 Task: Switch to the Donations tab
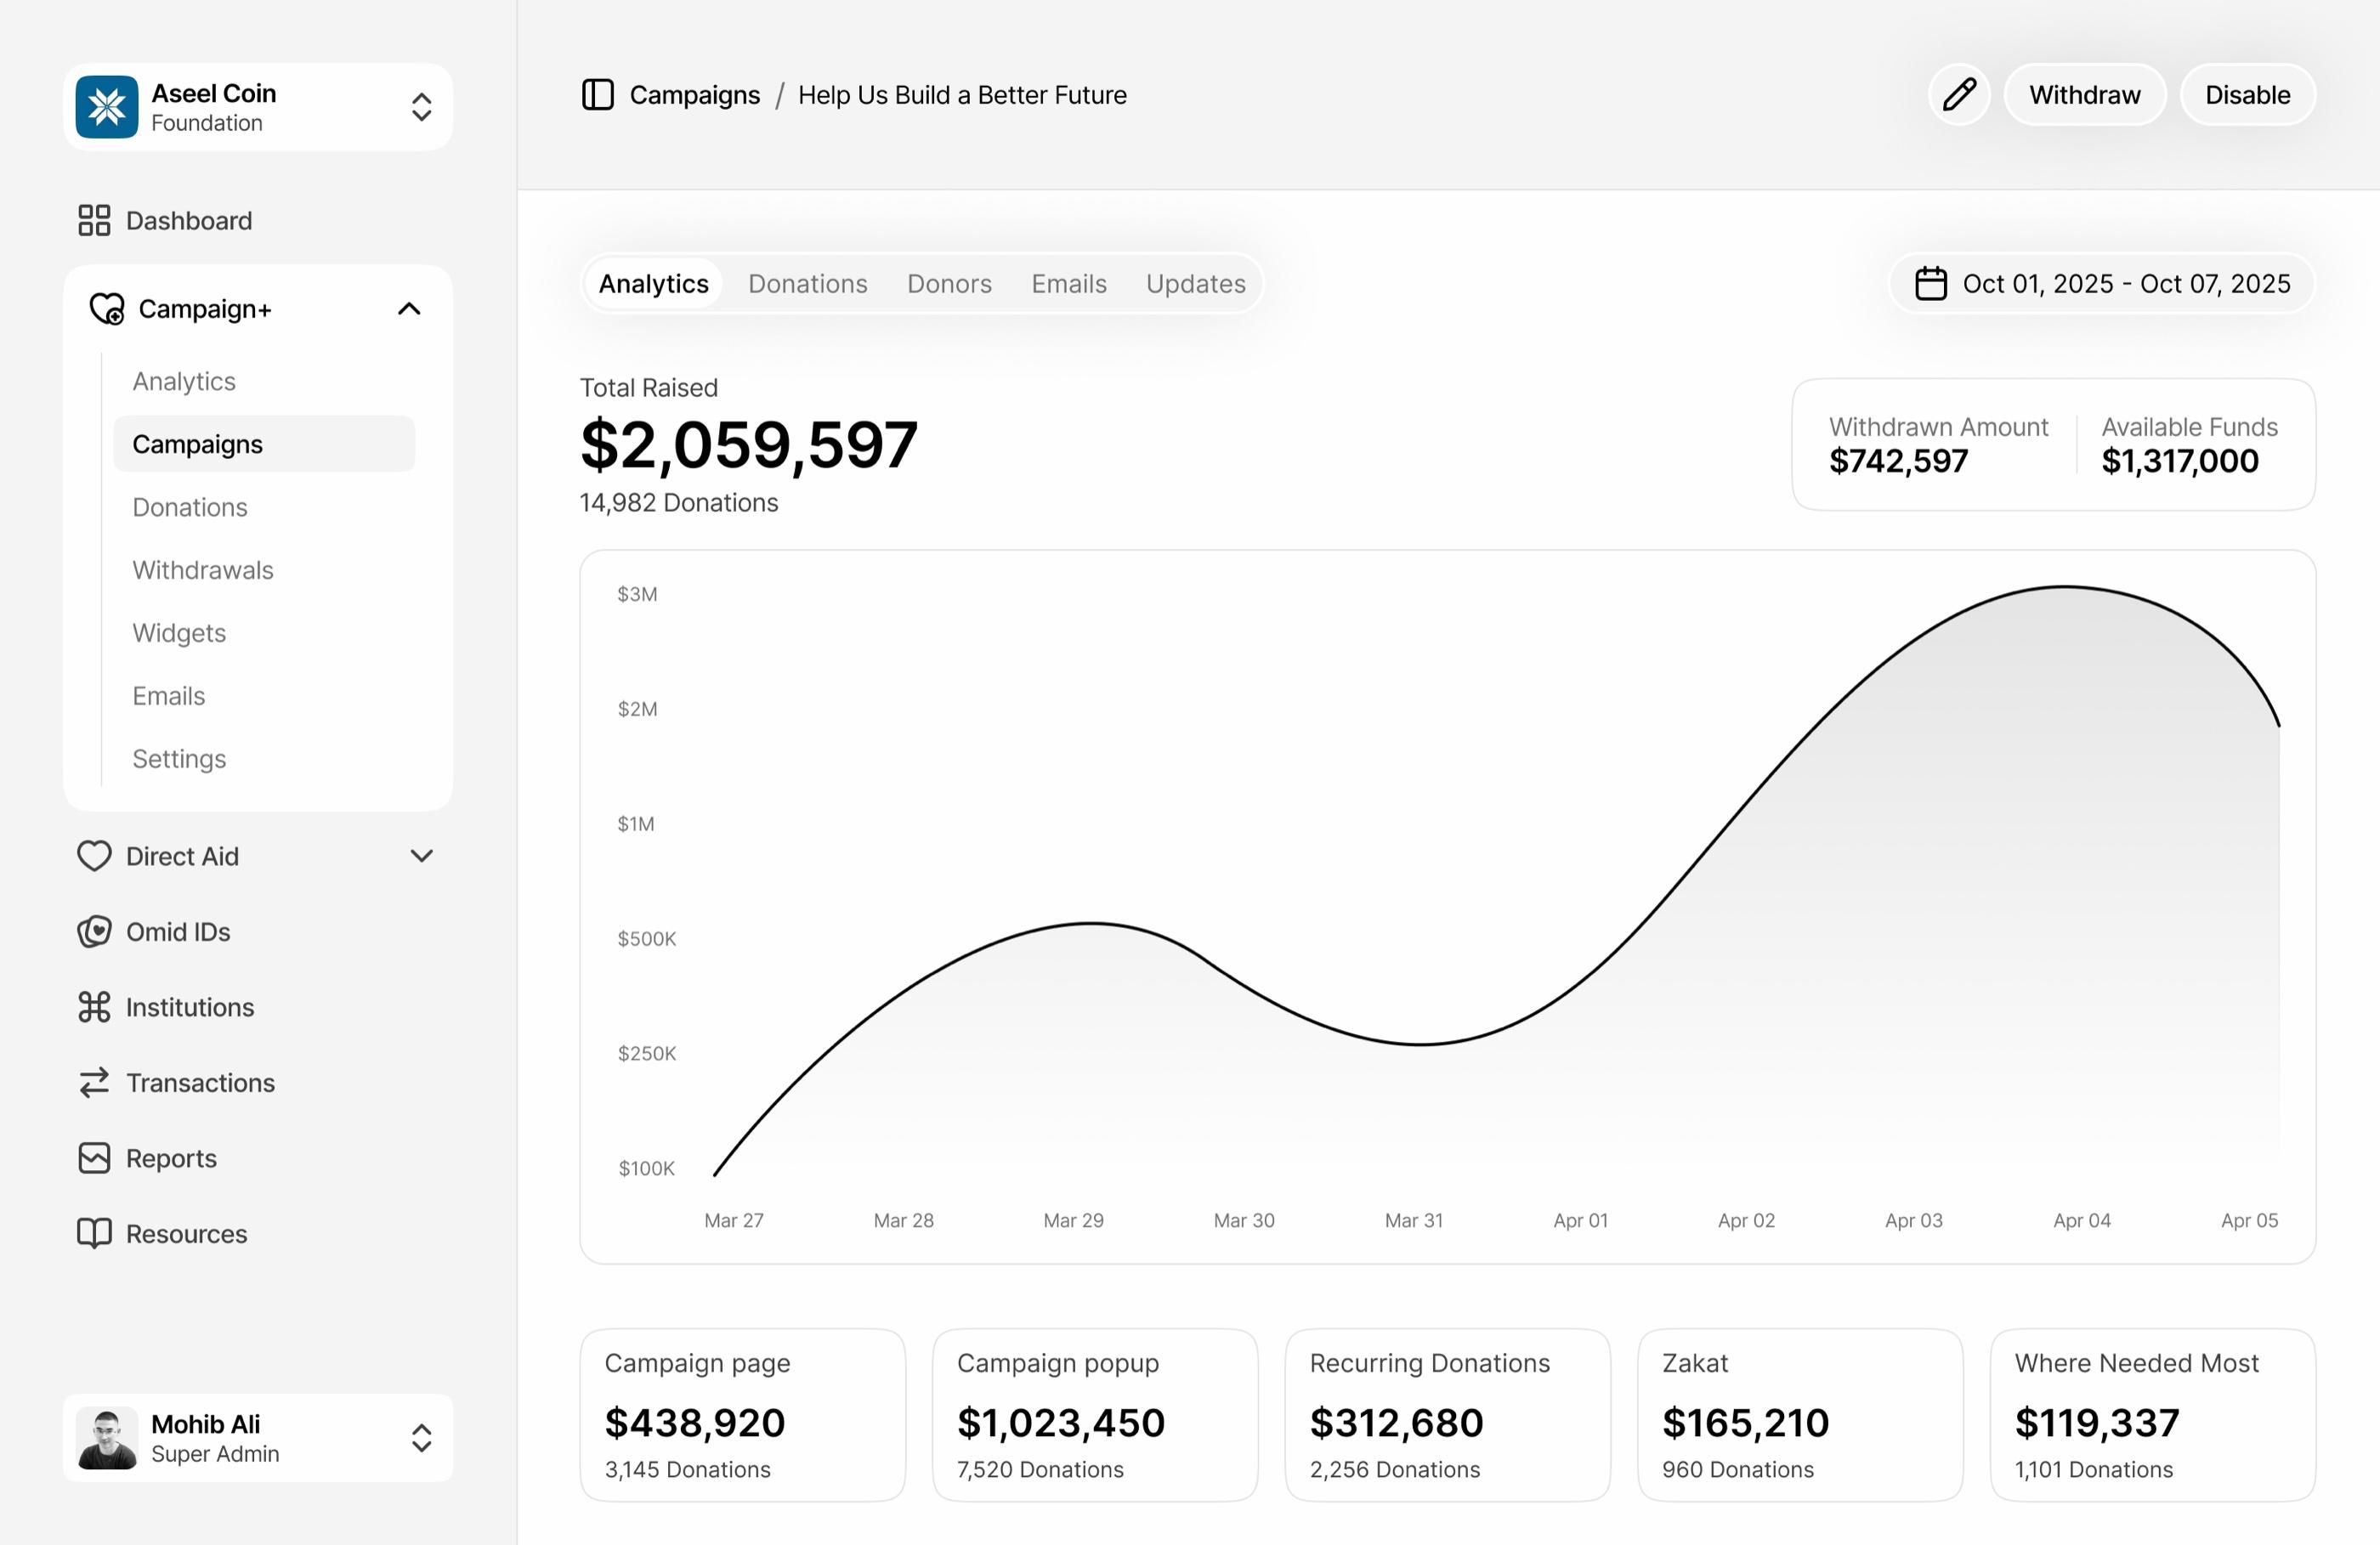(x=808, y=284)
